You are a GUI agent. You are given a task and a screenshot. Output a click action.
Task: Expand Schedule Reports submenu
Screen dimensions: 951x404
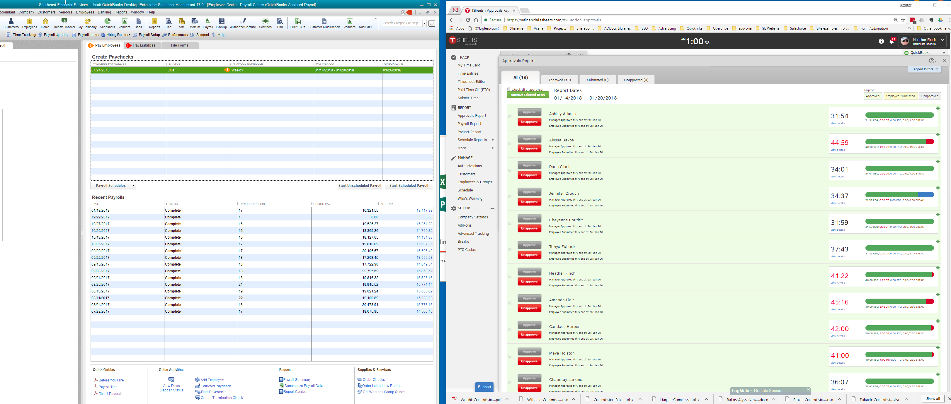pos(493,140)
